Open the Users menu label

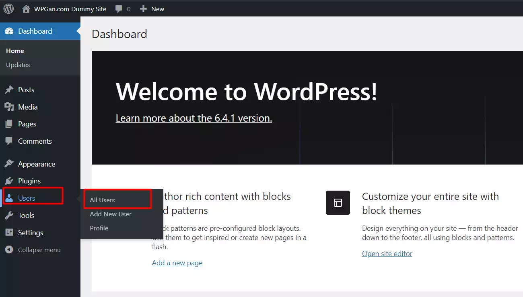click(27, 198)
